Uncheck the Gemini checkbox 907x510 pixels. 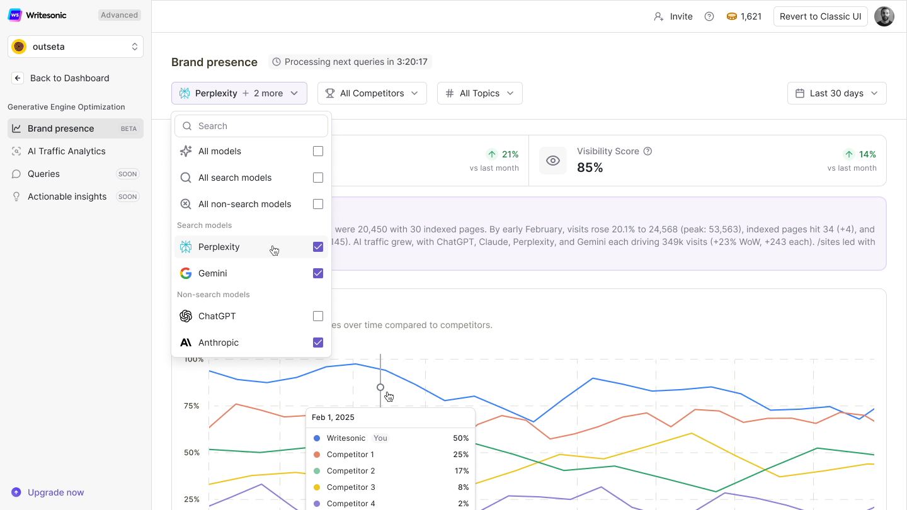pos(318,273)
